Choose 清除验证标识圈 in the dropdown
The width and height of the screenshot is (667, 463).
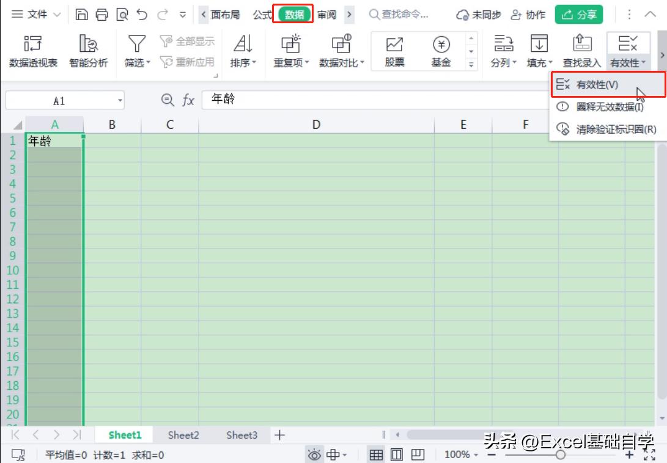[605, 130]
